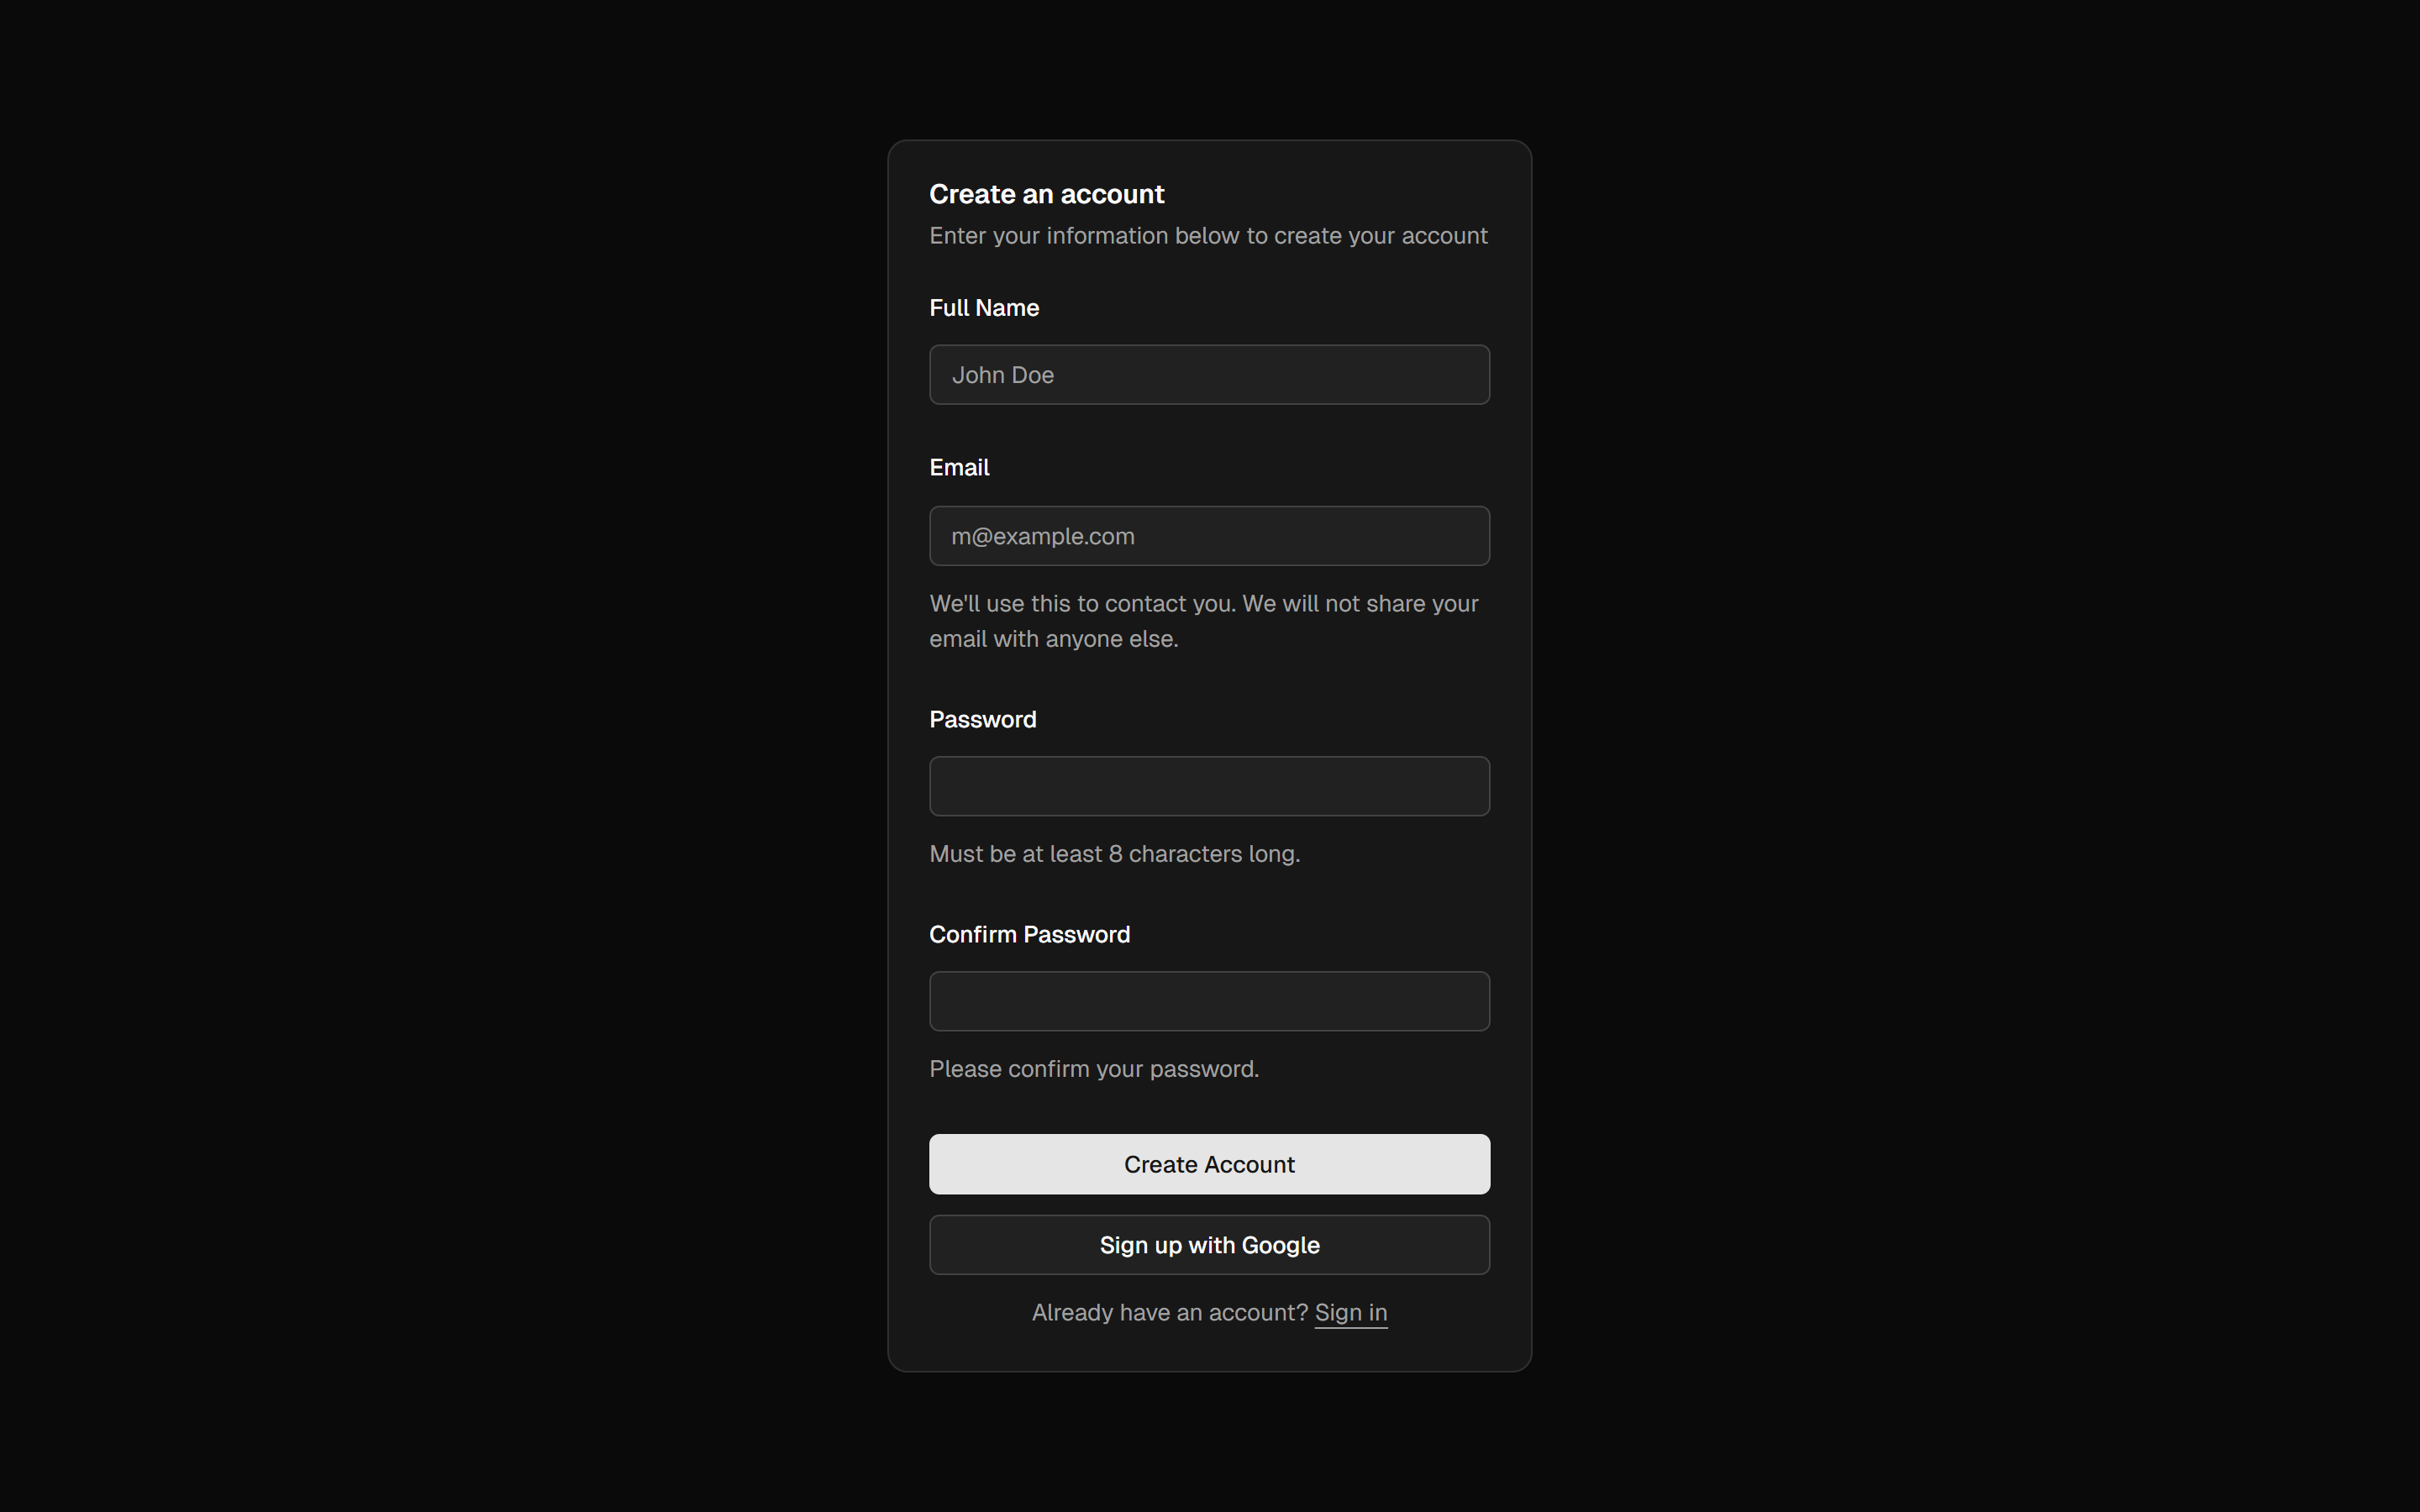Click the Email label text
This screenshot has height=1512, width=2420.
coord(959,466)
